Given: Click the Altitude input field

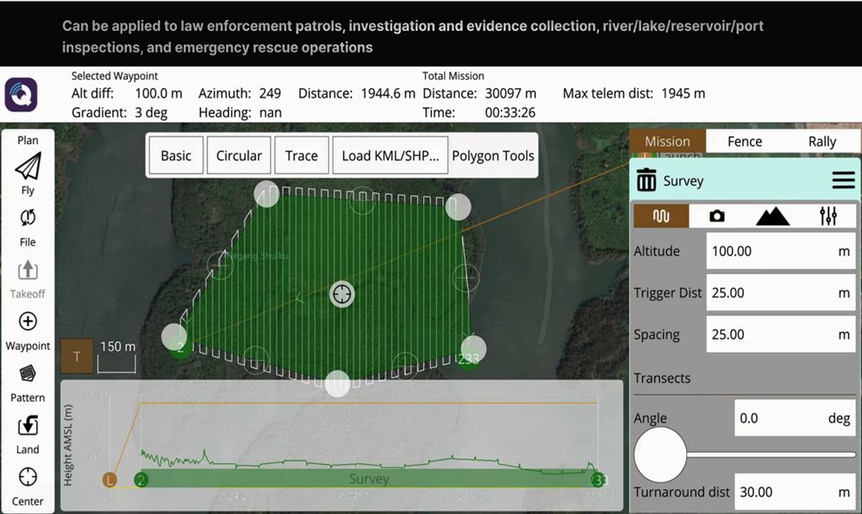Looking at the screenshot, I should 767,252.
